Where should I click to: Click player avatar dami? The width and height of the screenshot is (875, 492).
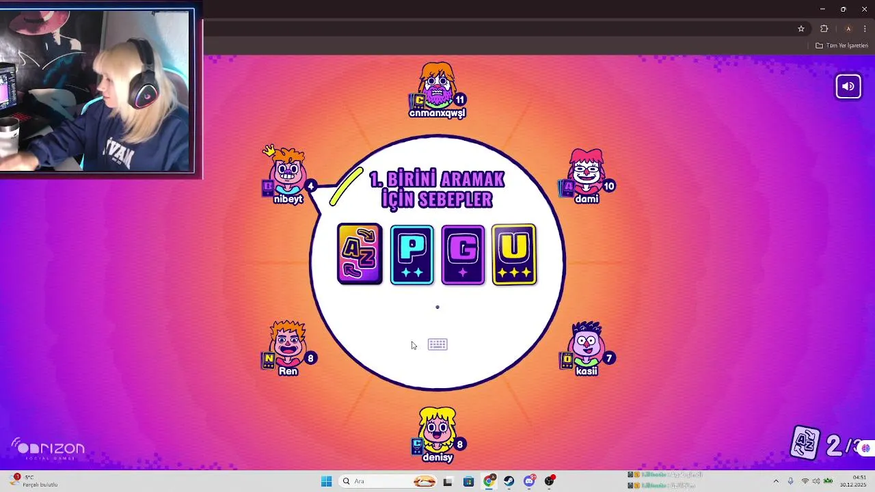point(587,171)
